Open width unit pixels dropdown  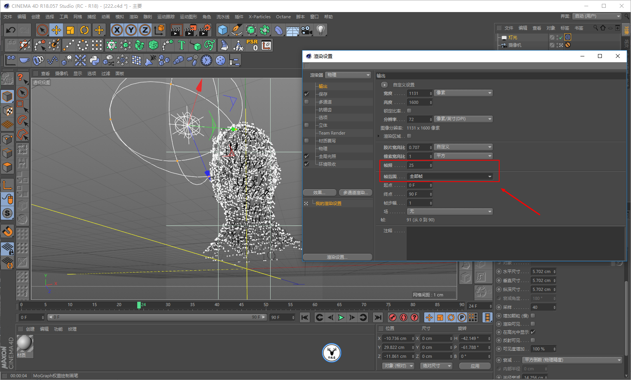463,93
